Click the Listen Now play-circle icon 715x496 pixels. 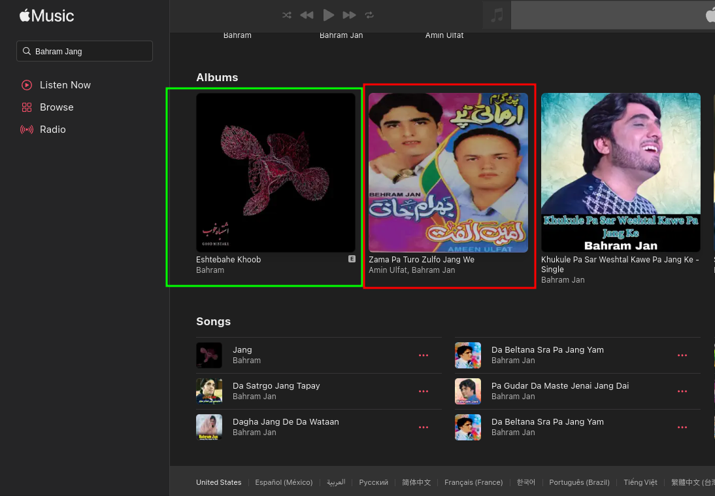pyautogui.click(x=27, y=85)
